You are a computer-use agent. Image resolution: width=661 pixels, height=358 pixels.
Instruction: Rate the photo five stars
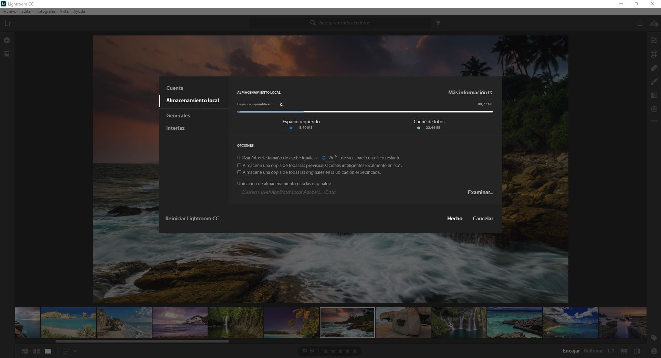[355, 351]
